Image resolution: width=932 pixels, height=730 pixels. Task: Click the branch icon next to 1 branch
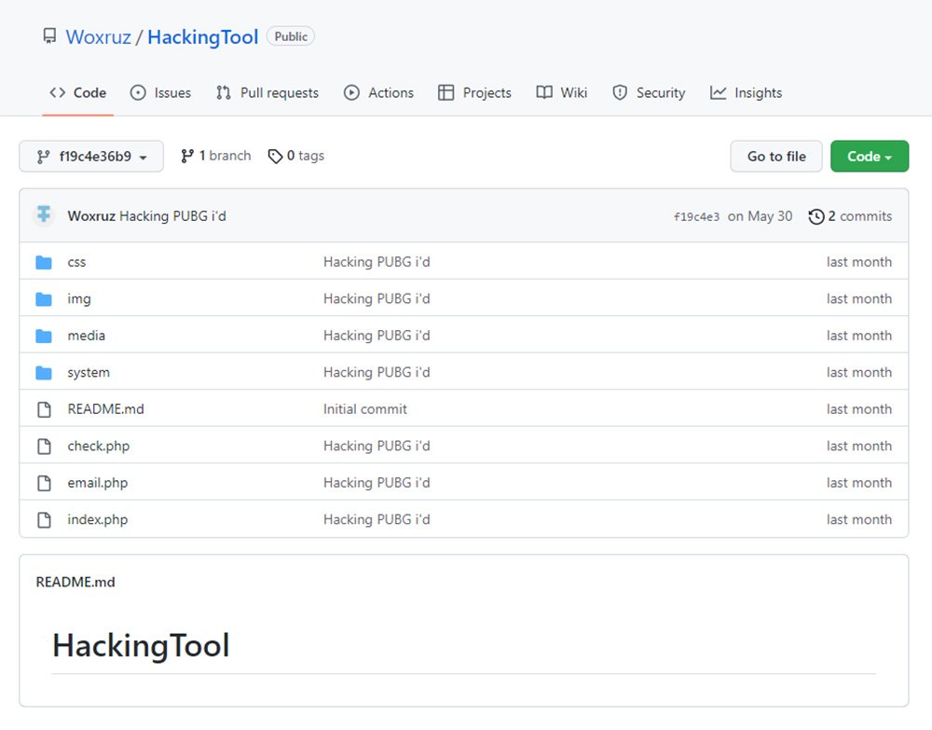click(x=187, y=156)
